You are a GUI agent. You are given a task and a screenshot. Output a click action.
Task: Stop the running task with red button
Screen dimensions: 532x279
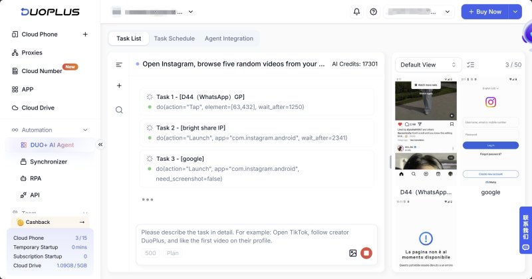tap(366, 253)
